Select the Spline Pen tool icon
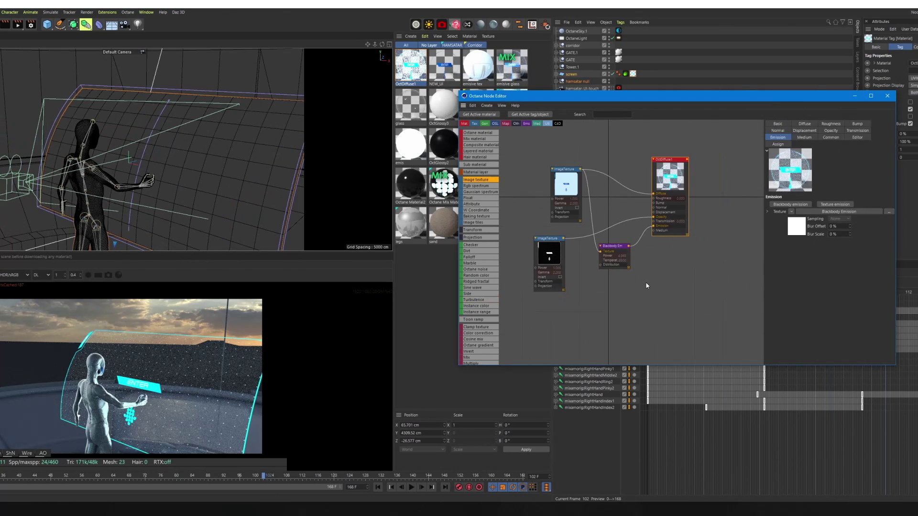Viewport: 918px width, 516px height. [60, 24]
